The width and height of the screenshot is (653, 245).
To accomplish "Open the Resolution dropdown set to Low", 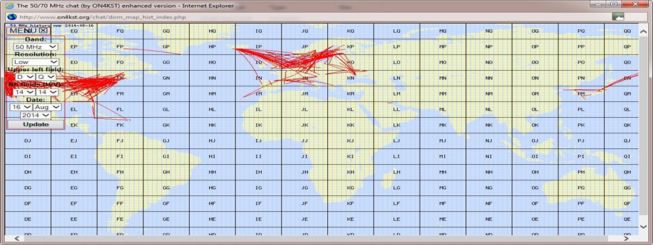I will point(35,62).
